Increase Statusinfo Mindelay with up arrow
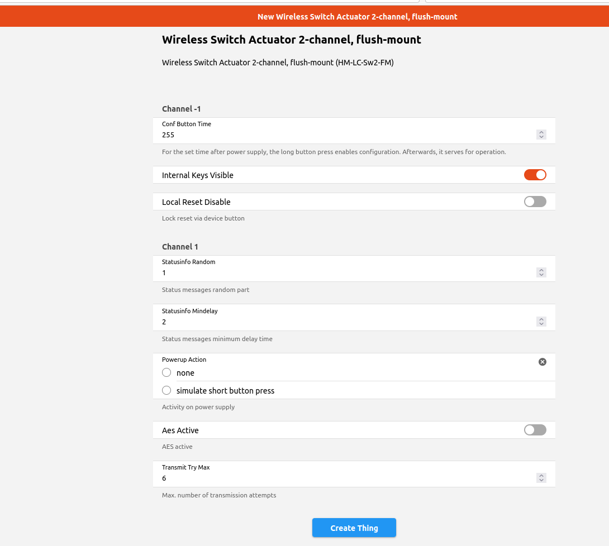 (x=541, y=319)
